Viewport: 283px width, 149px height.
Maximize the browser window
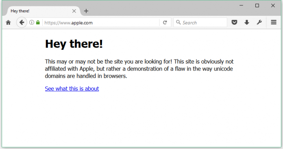click(257, 6)
